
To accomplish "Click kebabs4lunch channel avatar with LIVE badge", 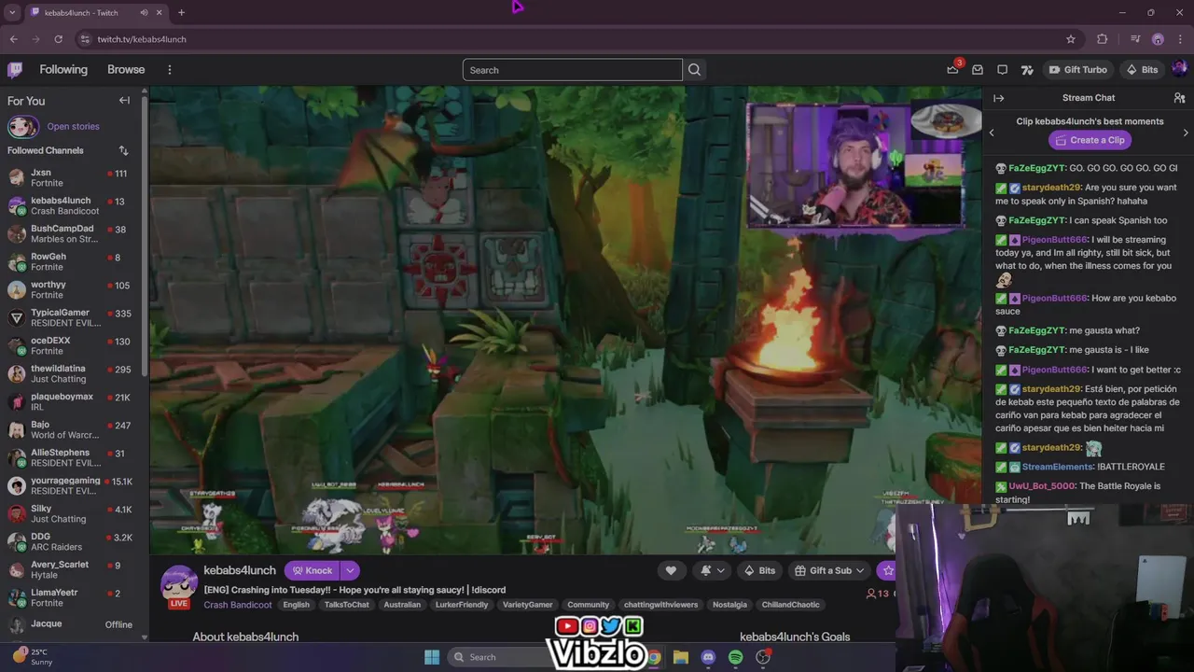I will coord(178,585).
